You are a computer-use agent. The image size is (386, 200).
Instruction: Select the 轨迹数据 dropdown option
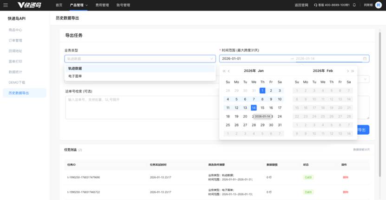coord(75,68)
